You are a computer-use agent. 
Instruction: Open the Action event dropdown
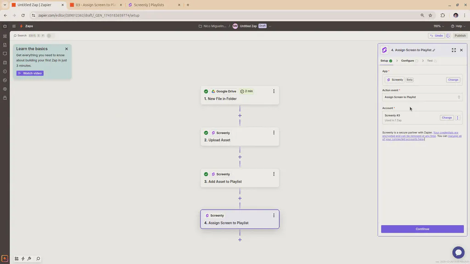click(421, 97)
